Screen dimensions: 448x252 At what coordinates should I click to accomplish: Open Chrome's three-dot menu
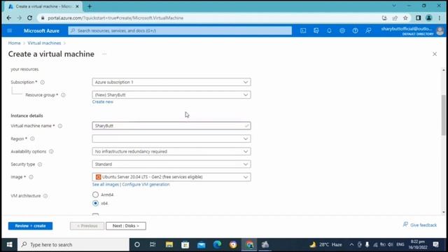[x=440, y=18]
